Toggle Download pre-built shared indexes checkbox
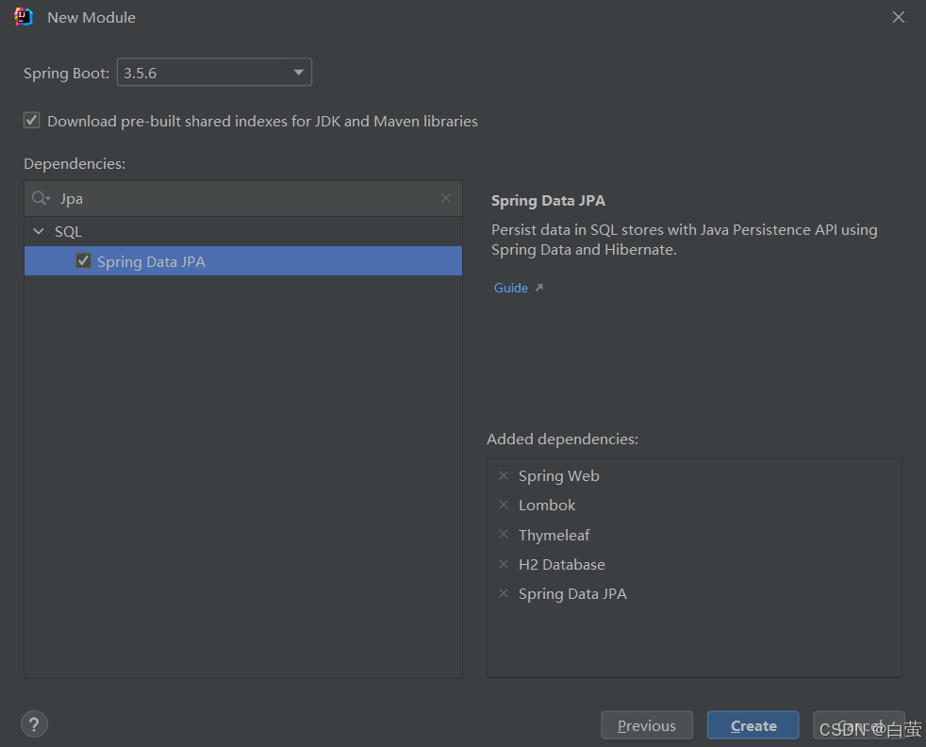The width and height of the screenshot is (926, 747). [32, 121]
